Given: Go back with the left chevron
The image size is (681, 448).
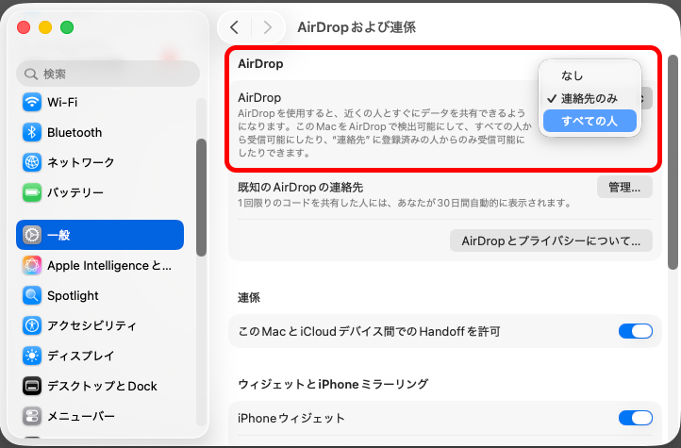Looking at the screenshot, I should (x=234, y=27).
